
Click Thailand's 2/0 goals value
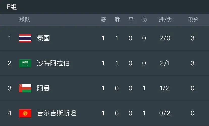click(x=165, y=38)
